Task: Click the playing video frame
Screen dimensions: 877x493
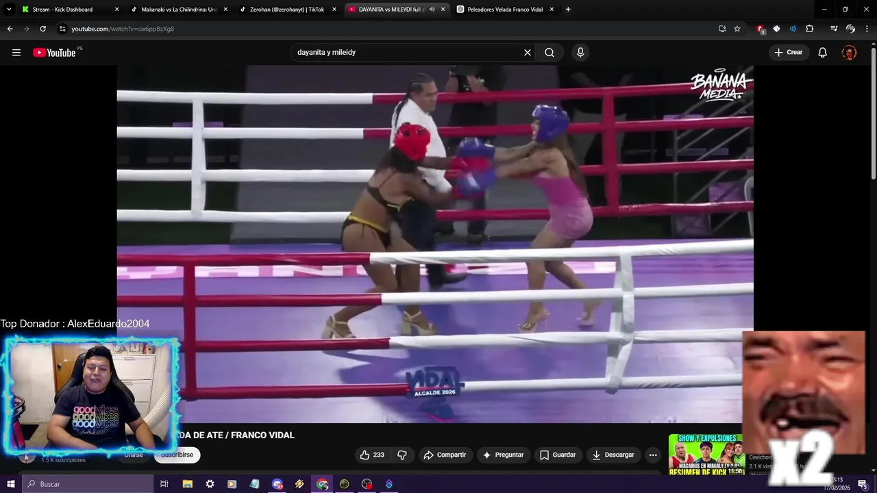Action: point(435,244)
